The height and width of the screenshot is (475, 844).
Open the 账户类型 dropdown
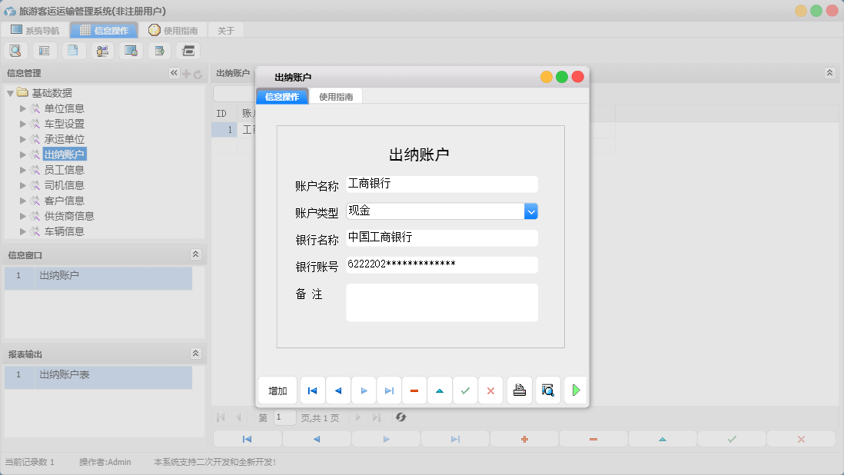coord(530,211)
